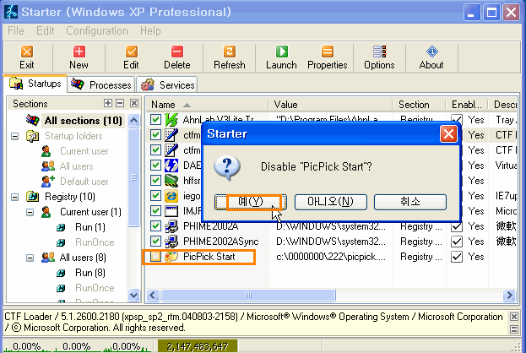Collapse the Registry (10) tree node
The width and height of the screenshot is (526, 353).
click(x=14, y=197)
